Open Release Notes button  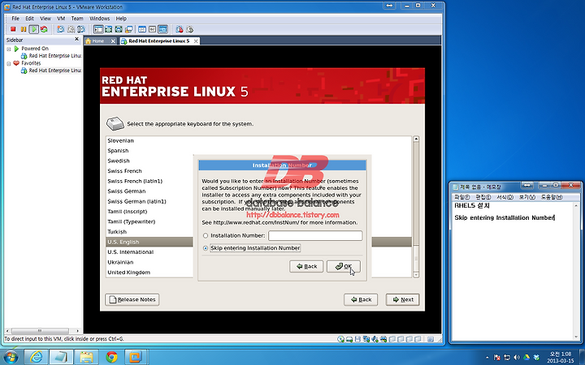tap(132, 299)
